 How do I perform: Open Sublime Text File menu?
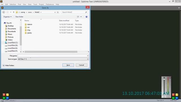coord(2,4)
